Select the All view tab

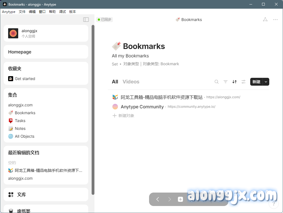coord(115,82)
